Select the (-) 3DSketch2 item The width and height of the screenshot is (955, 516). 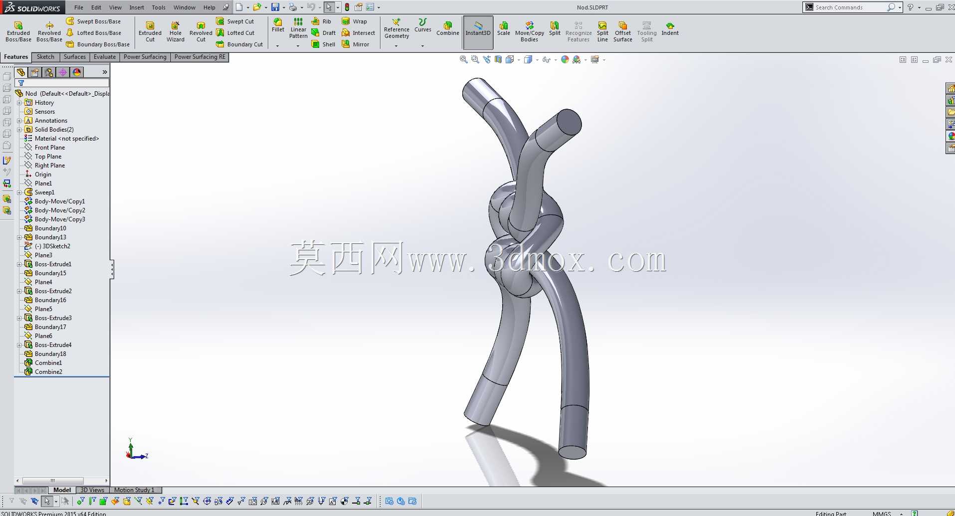[47, 246]
